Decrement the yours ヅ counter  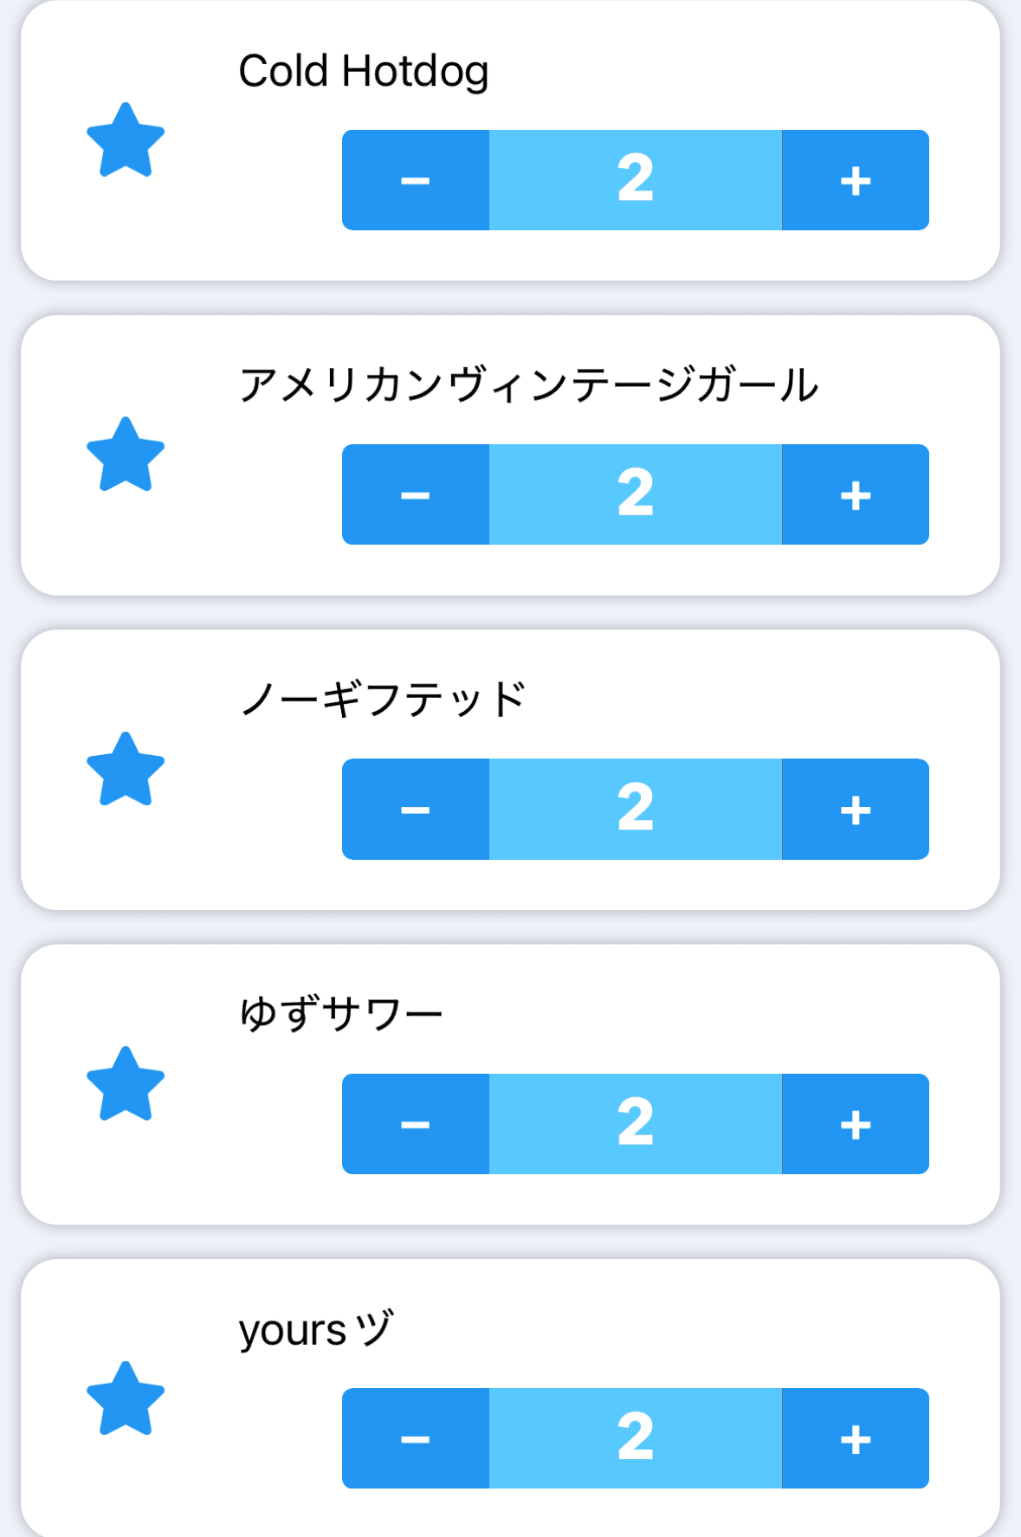416,1438
